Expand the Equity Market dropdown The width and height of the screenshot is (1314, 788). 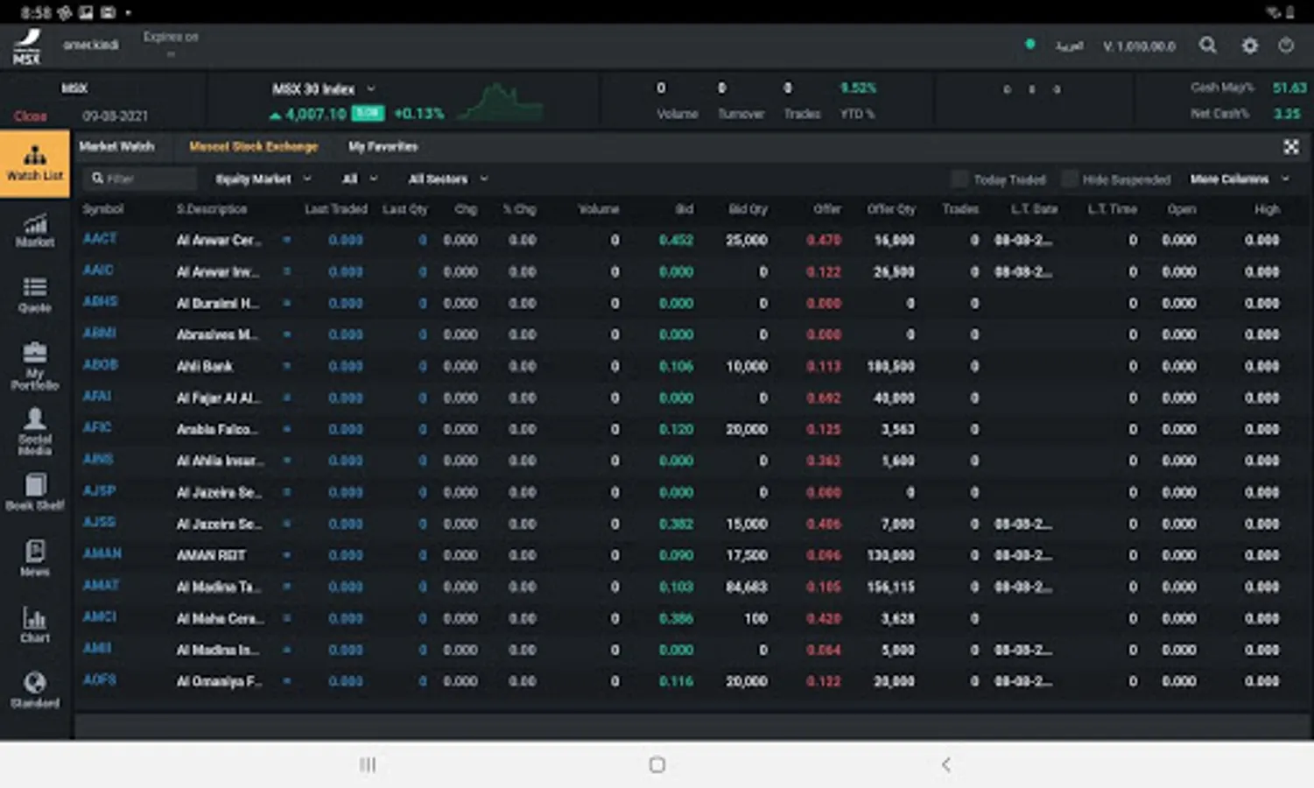tap(263, 179)
